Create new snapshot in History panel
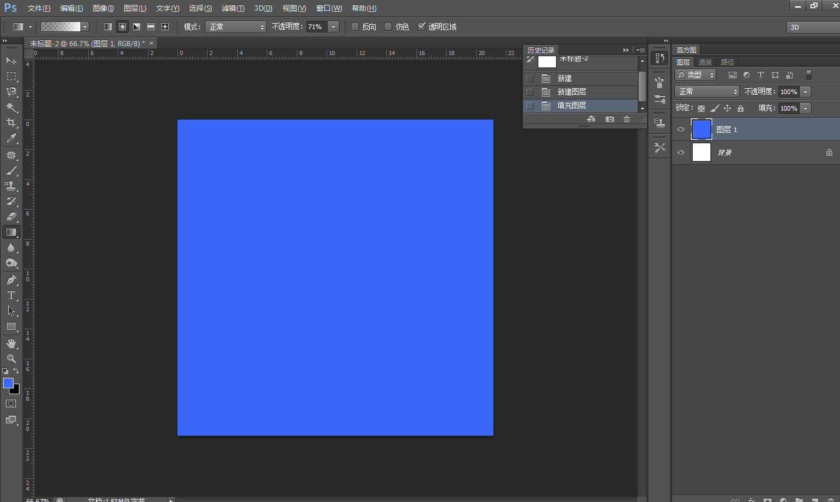 [x=609, y=119]
